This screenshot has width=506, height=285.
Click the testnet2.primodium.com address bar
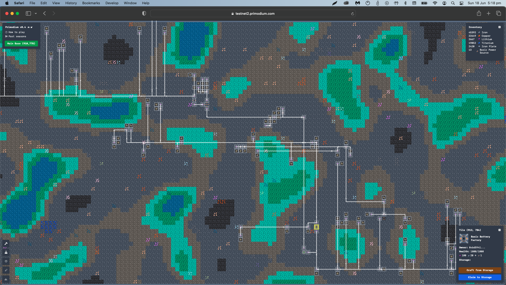pos(253,14)
